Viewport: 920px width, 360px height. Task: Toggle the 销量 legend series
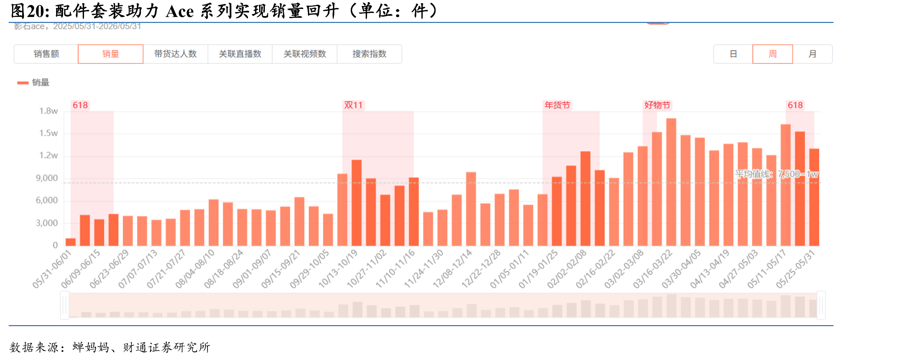pos(33,83)
